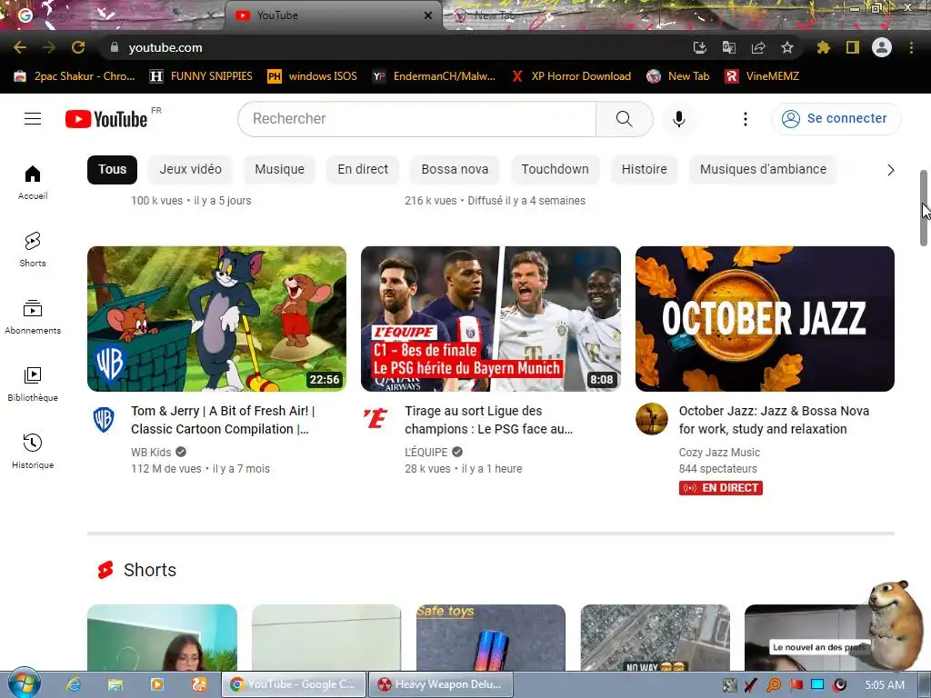
Task: Click the install app icon in address bar
Action: (699, 47)
